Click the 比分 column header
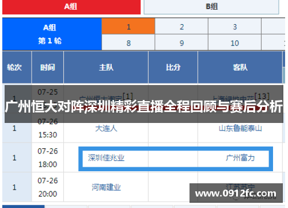Viewport: 288px width, 208px height. click(173, 67)
